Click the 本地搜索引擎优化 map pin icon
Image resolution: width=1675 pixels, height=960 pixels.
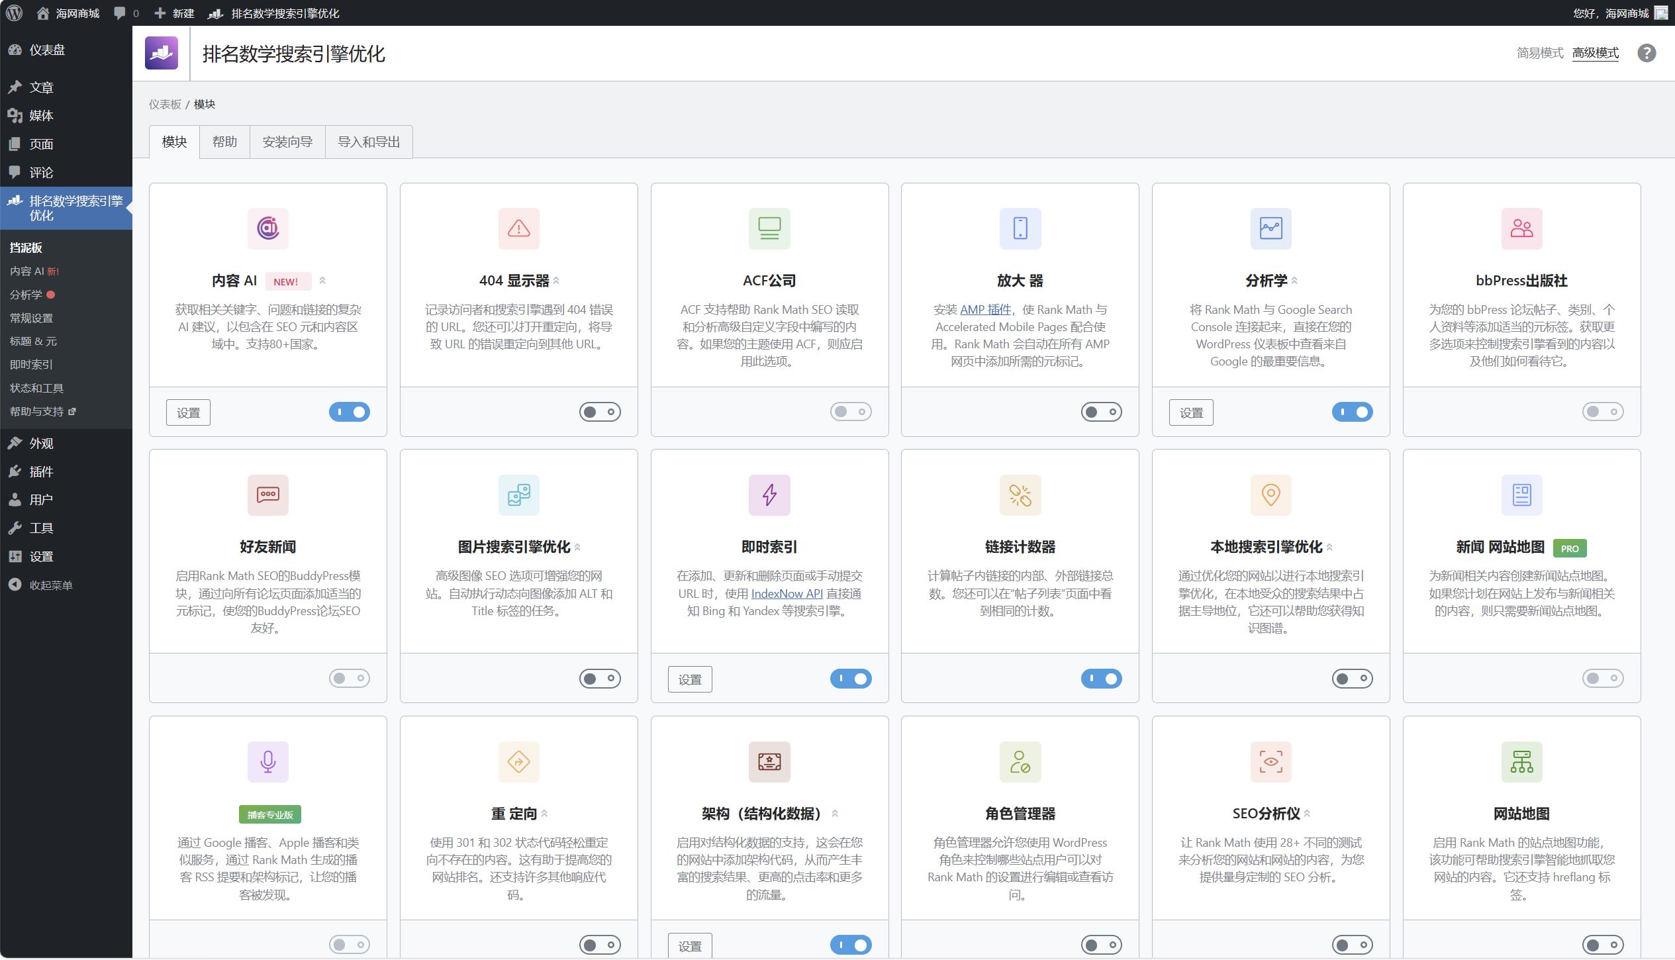1271,495
